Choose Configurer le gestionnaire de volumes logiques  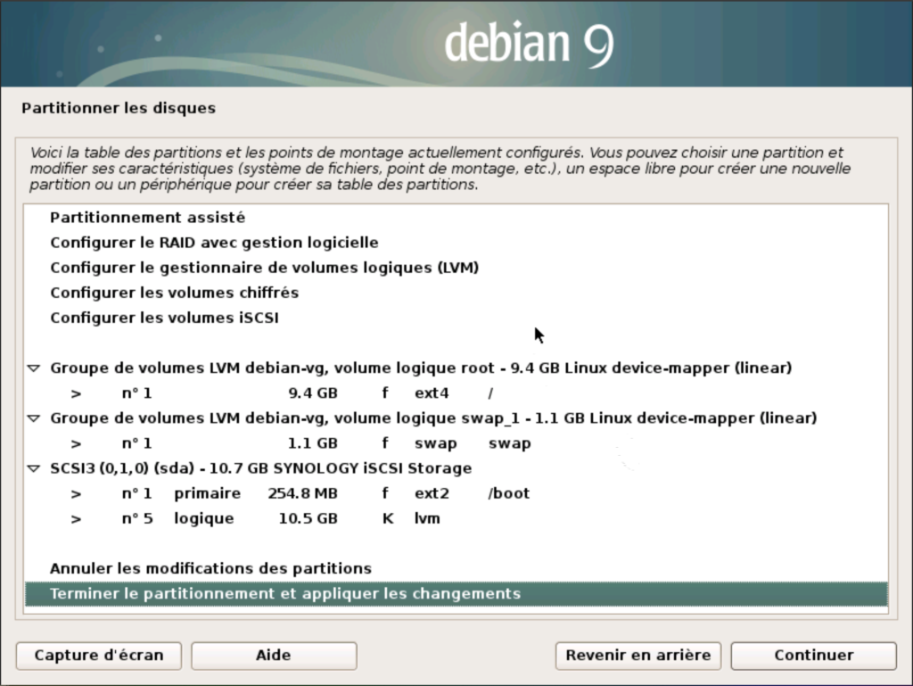(x=264, y=268)
